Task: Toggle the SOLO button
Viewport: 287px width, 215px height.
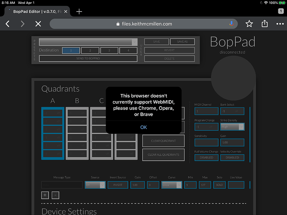Action: tap(219, 185)
